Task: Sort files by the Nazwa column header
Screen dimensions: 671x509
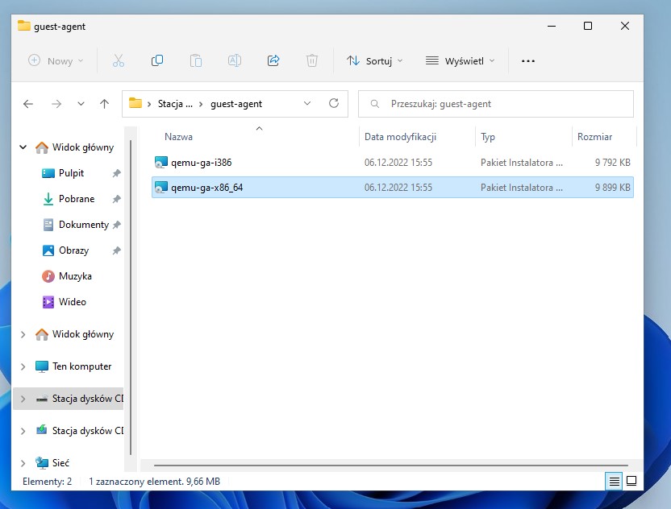Action: (x=178, y=137)
